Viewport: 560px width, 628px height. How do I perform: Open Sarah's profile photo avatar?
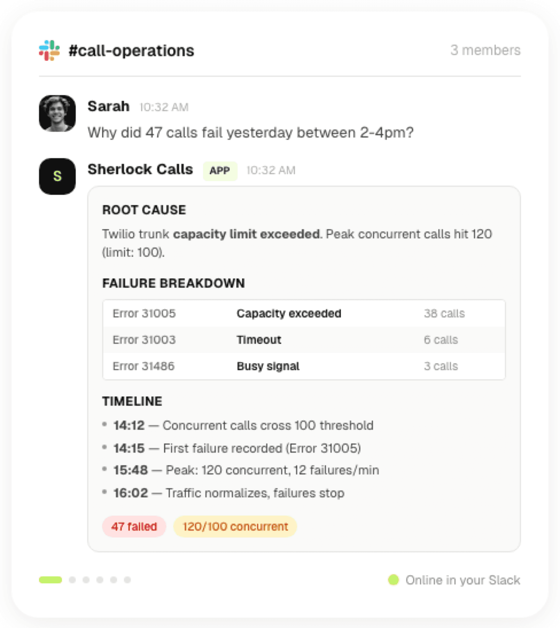coord(57,113)
